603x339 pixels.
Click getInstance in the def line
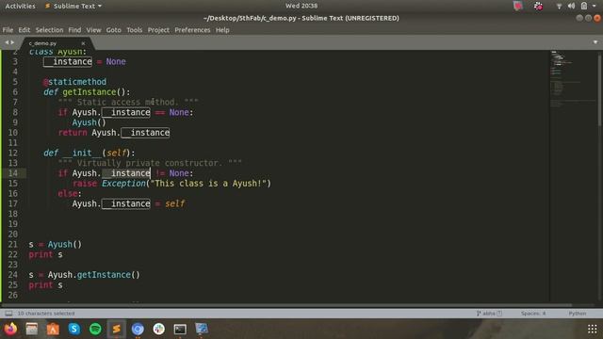coord(90,92)
